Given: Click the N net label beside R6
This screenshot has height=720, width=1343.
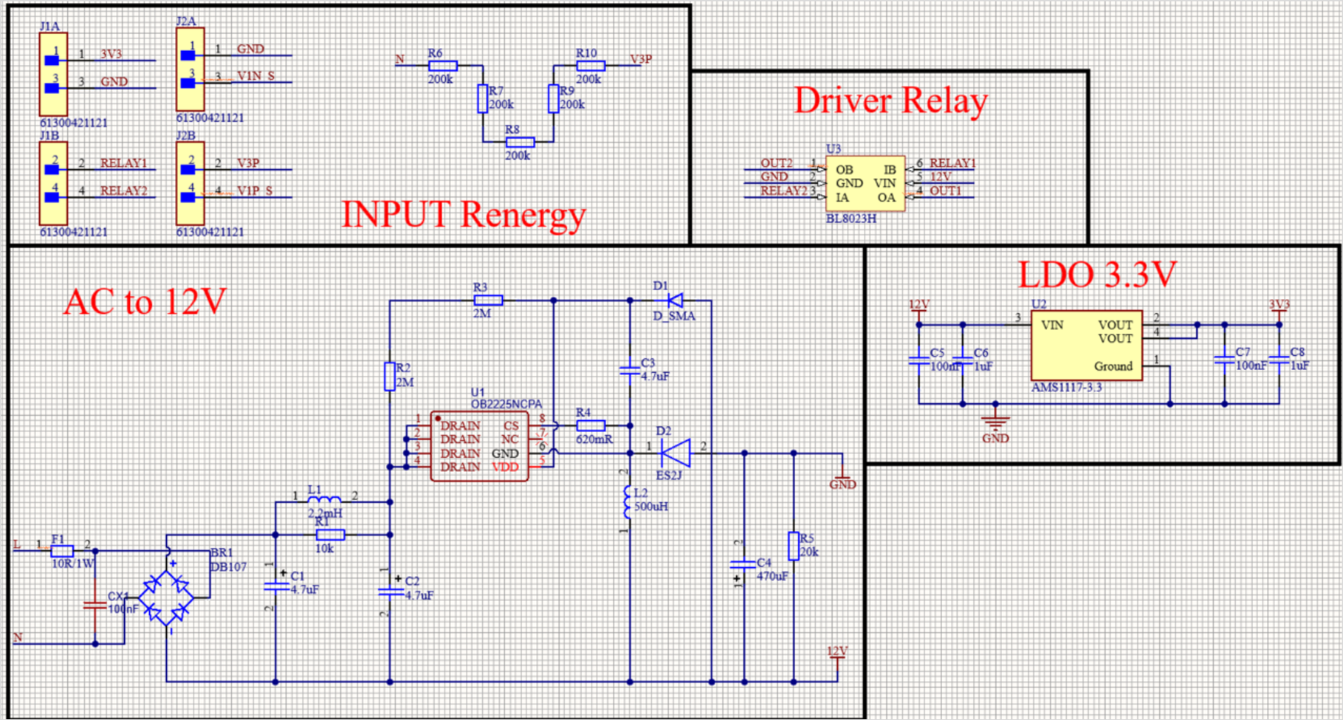Looking at the screenshot, I should tap(399, 59).
